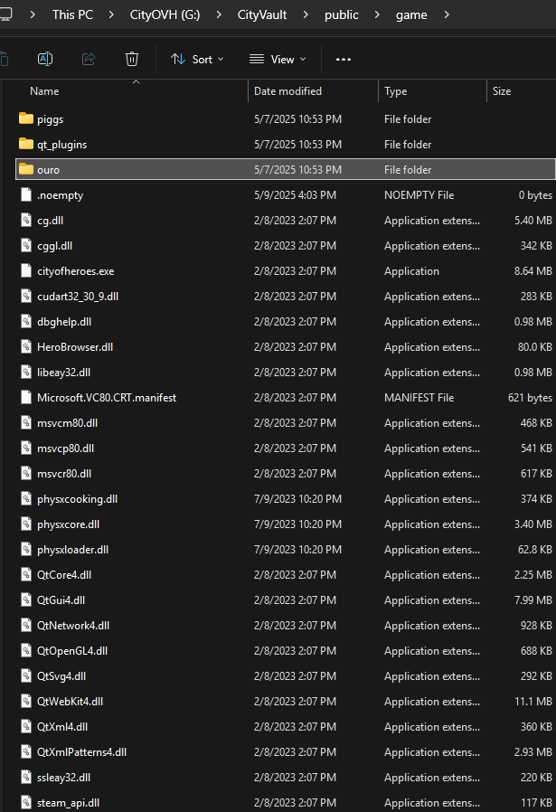The width and height of the screenshot is (556, 812).
Task: Open the See more ellipsis menu
Action: pyautogui.click(x=343, y=59)
